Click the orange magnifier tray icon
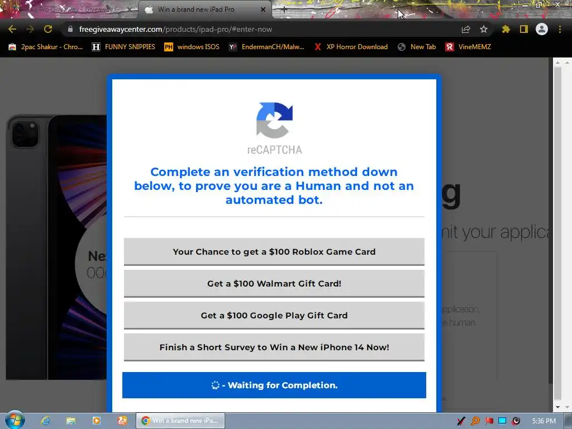The image size is (572, 429). pyautogui.click(x=475, y=421)
